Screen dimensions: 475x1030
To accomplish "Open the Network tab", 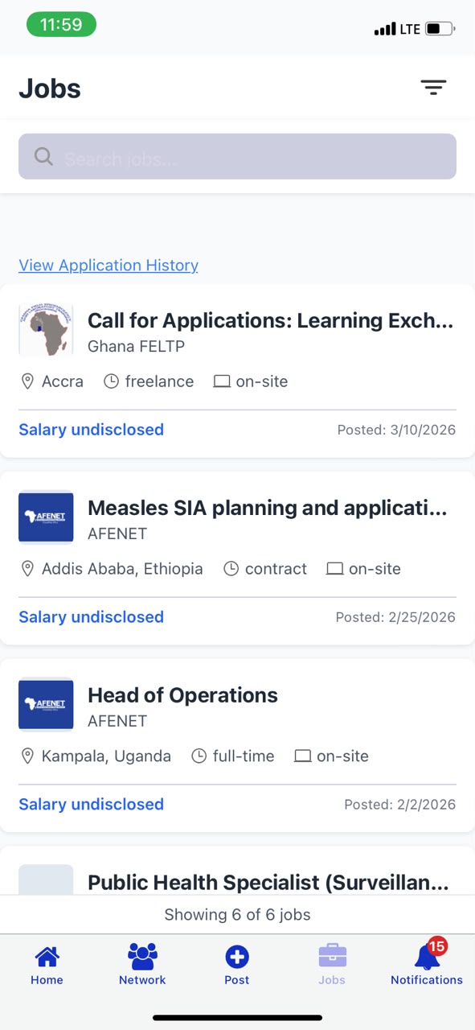I will [x=142, y=965].
